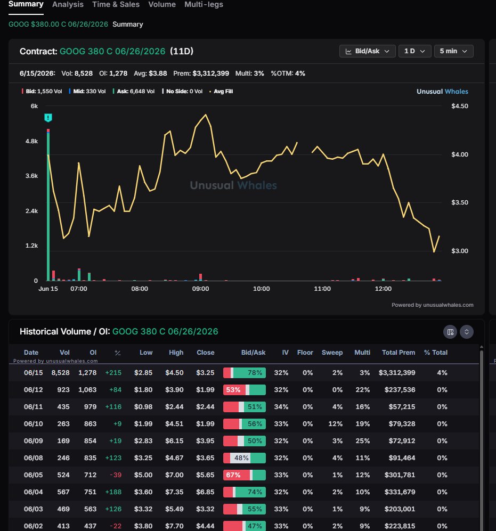Click the $3,312,399 total premium cell
Viewport: 496px width, 531px height.
[397, 373]
